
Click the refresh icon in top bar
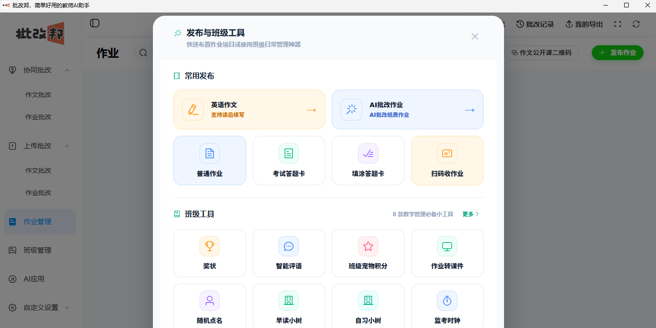click(x=636, y=24)
